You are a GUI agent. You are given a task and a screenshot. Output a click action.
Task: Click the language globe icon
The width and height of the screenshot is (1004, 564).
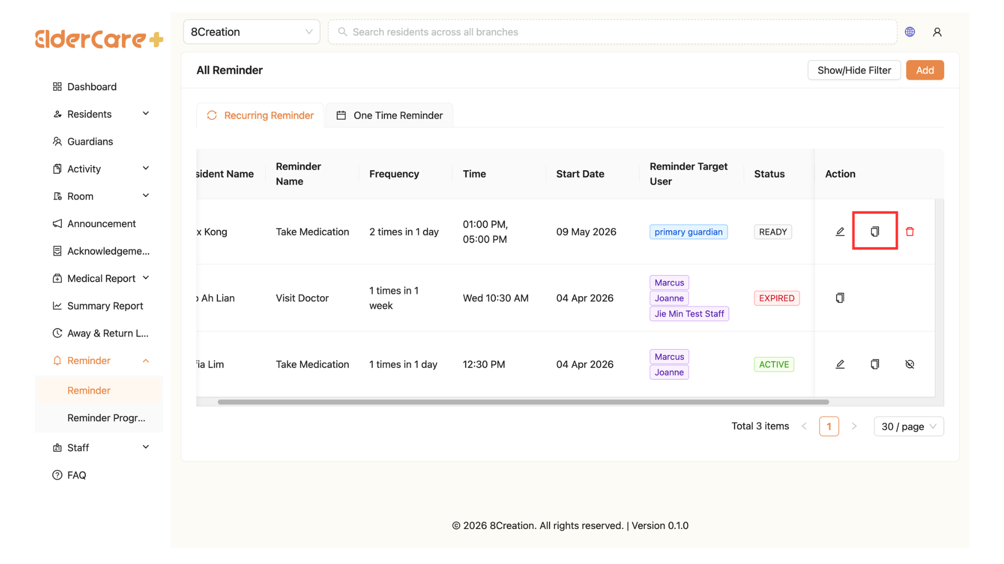pos(910,32)
